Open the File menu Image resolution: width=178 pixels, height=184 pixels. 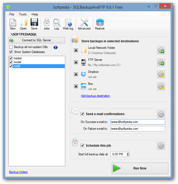pyautogui.click(x=12, y=14)
